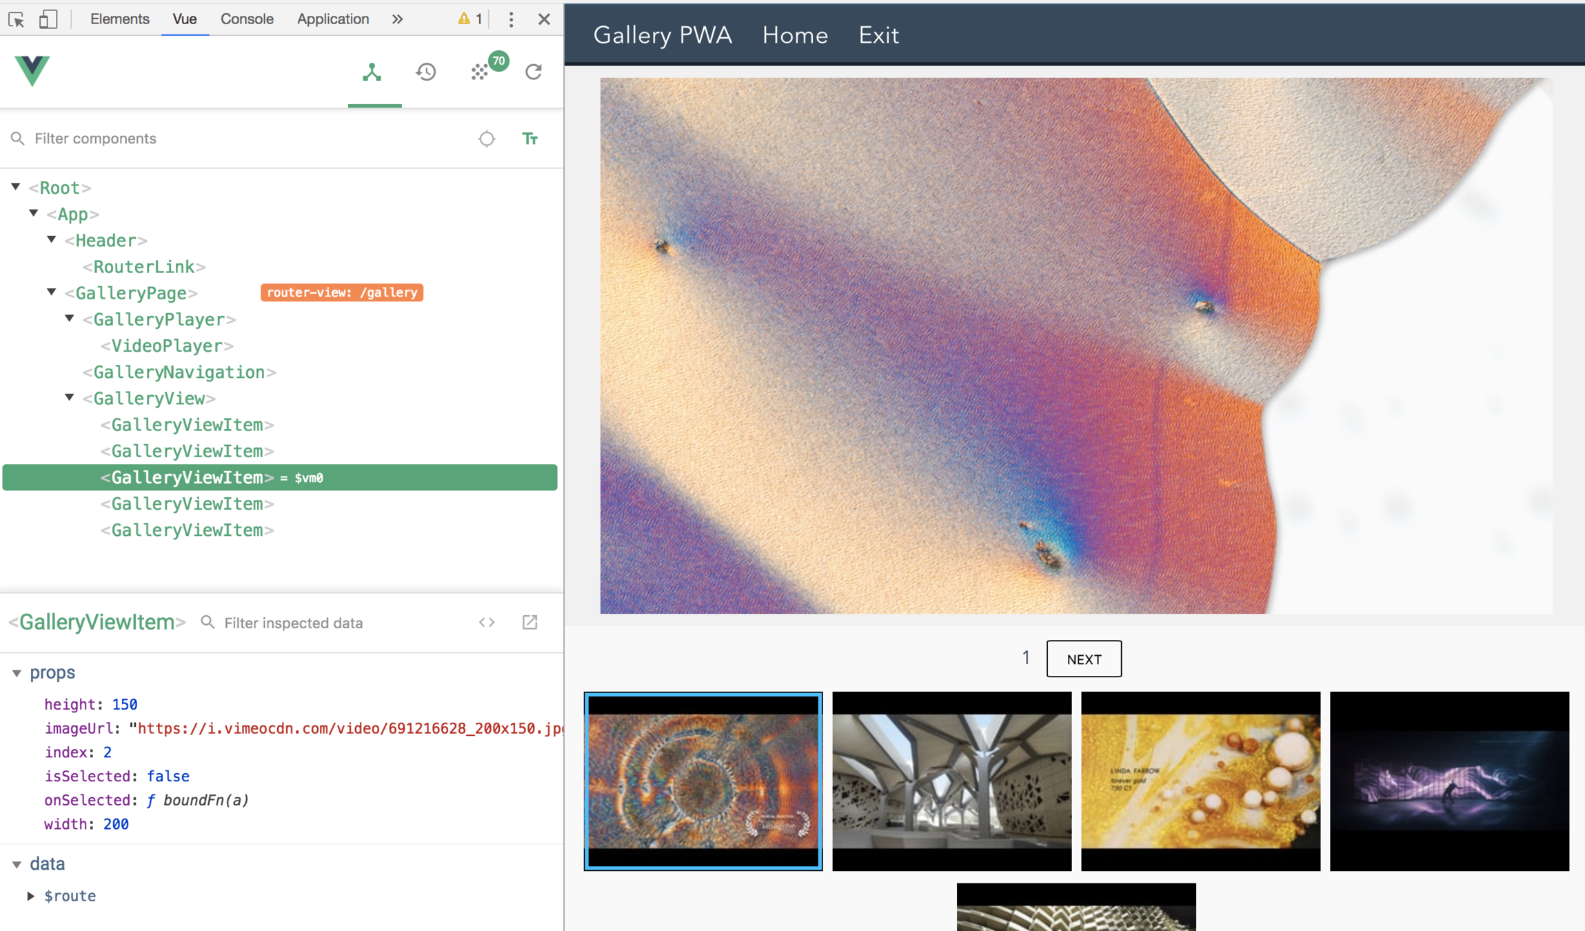This screenshot has height=931, width=1585.
Task: Collapse the GalleryView tree node
Action: coord(70,398)
